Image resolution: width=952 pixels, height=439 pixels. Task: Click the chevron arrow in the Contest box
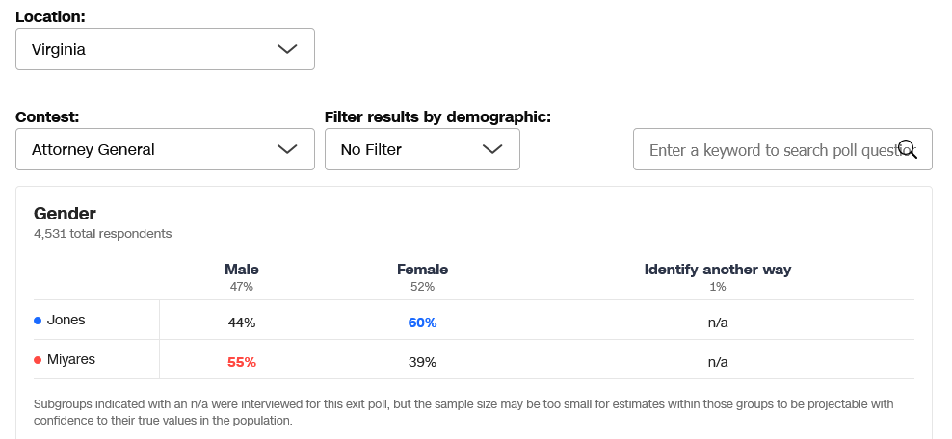(x=287, y=149)
